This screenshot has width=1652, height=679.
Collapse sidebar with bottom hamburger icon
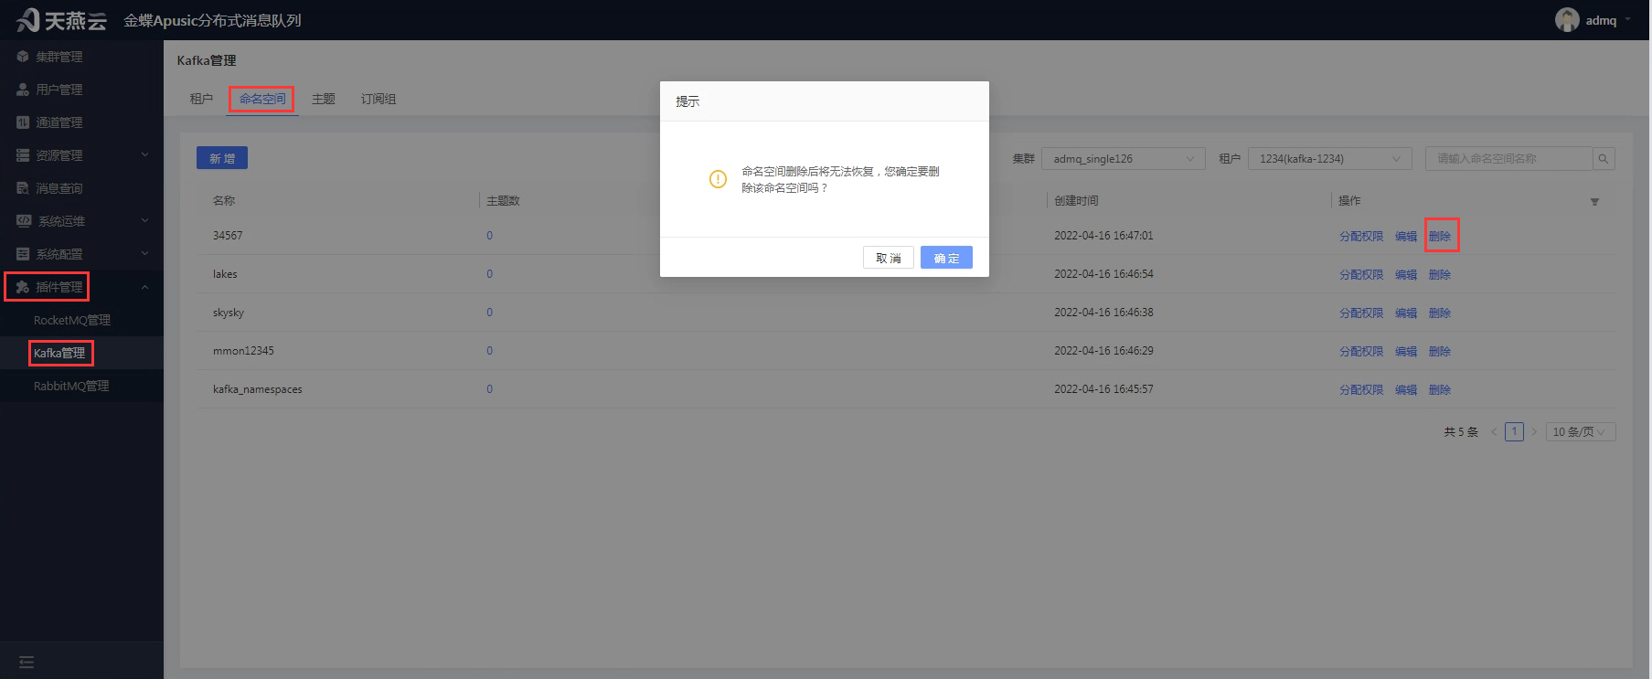pyautogui.click(x=27, y=662)
